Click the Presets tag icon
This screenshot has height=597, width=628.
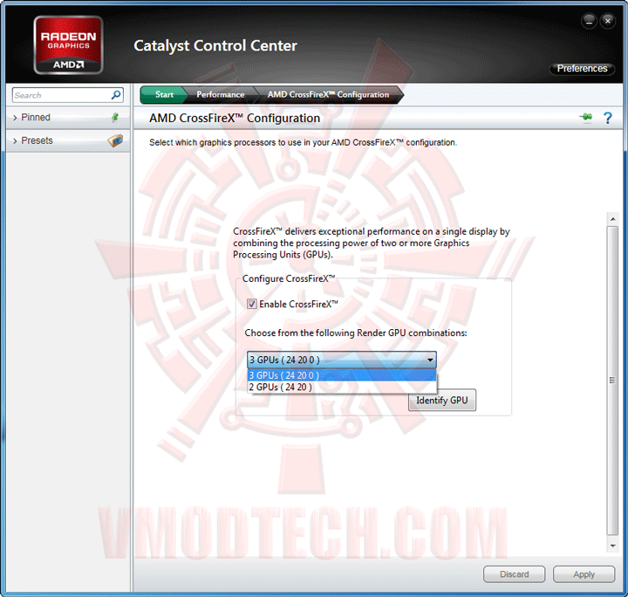(115, 141)
